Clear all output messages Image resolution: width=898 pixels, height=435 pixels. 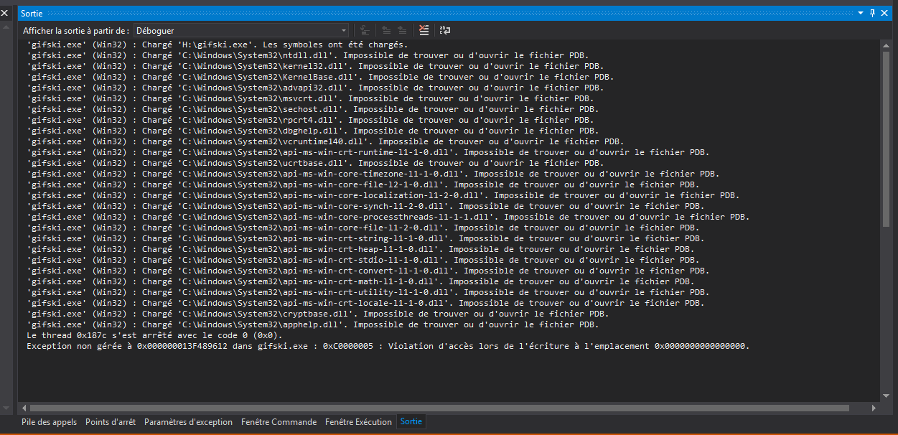coord(424,30)
